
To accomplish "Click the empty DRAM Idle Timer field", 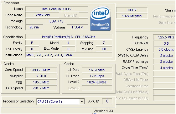I will (x=164, y=80).
